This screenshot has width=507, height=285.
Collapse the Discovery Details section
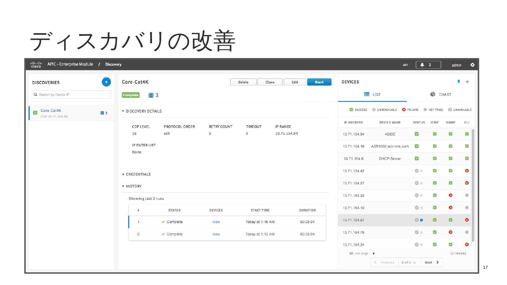click(x=123, y=111)
